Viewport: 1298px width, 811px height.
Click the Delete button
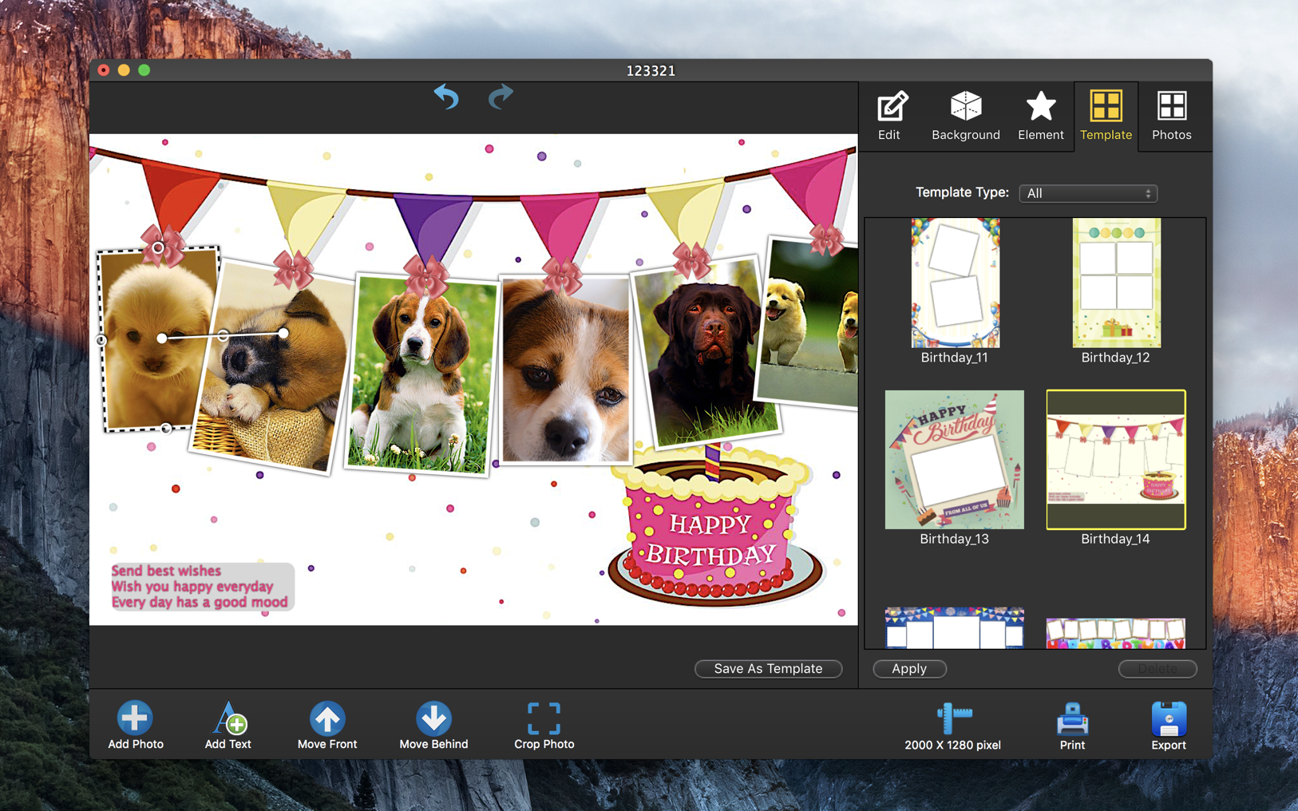pyautogui.click(x=1158, y=669)
